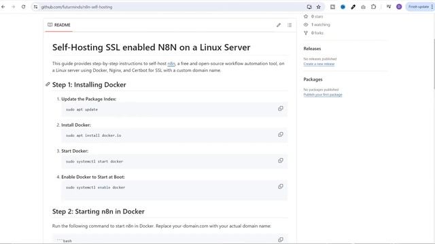The width and height of the screenshot is (435, 244).
Task: Open the n8n hyperlink in the intro
Action: tap(171, 64)
